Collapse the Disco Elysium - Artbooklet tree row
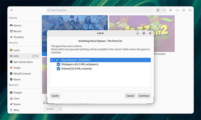The image size is (201, 120). coord(52,60)
